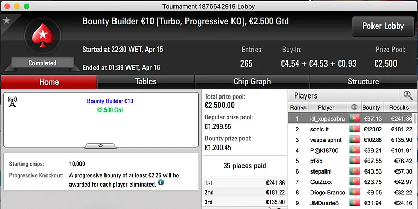Click the tournament broadcast antenna icon
The width and height of the screenshot is (418, 209).
point(13,101)
